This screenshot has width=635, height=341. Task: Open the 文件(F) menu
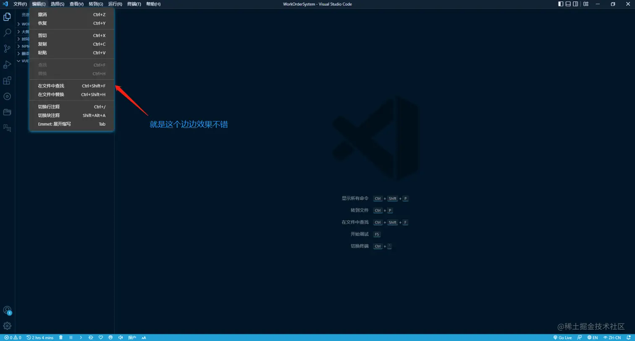tap(20, 4)
